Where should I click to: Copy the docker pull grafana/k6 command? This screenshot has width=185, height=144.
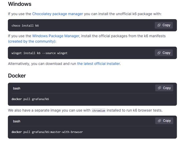164,88
